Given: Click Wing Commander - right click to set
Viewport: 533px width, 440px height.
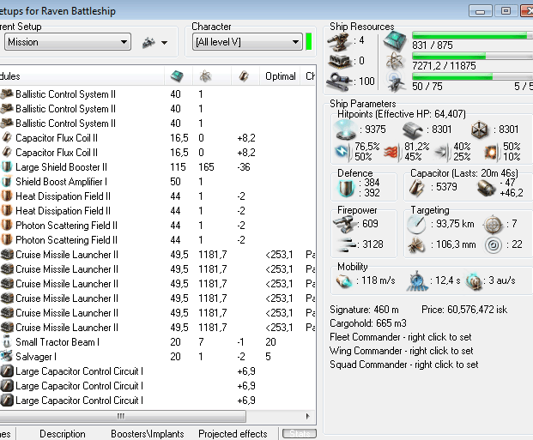Looking at the screenshot, I should 402,351.
